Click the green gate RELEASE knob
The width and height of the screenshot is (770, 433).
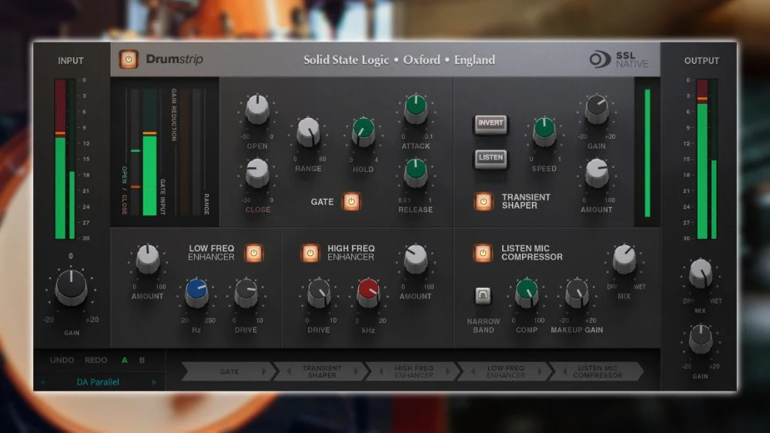416,173
